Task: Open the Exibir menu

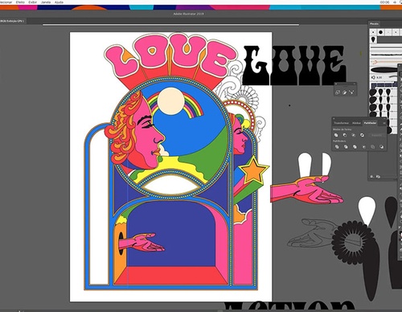Action: [33, 2]
